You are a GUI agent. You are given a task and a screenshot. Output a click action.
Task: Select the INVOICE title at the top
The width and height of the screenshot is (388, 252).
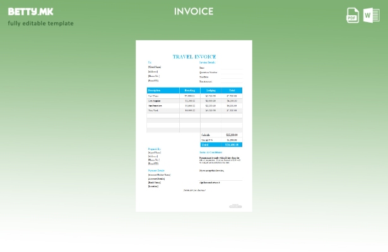194,11
